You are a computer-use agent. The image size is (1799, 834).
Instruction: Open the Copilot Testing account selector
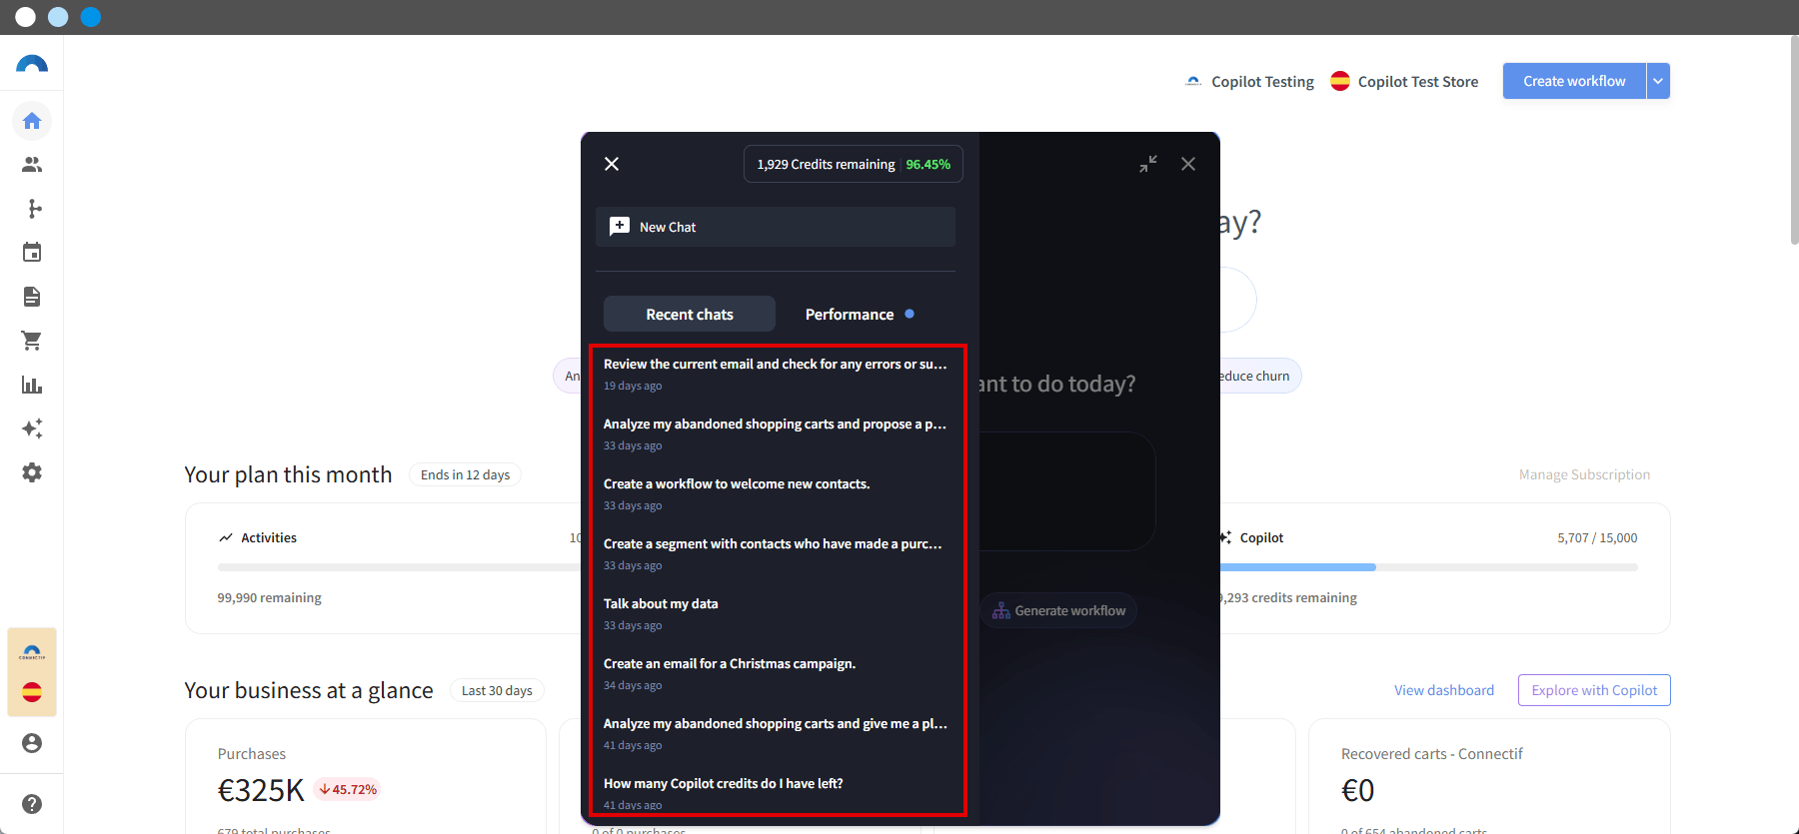coord(1249,82)
